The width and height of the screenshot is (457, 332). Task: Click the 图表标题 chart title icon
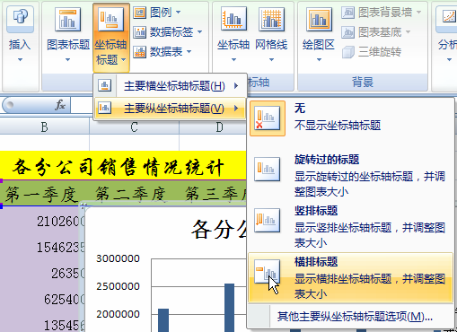(x=68, y=19)
